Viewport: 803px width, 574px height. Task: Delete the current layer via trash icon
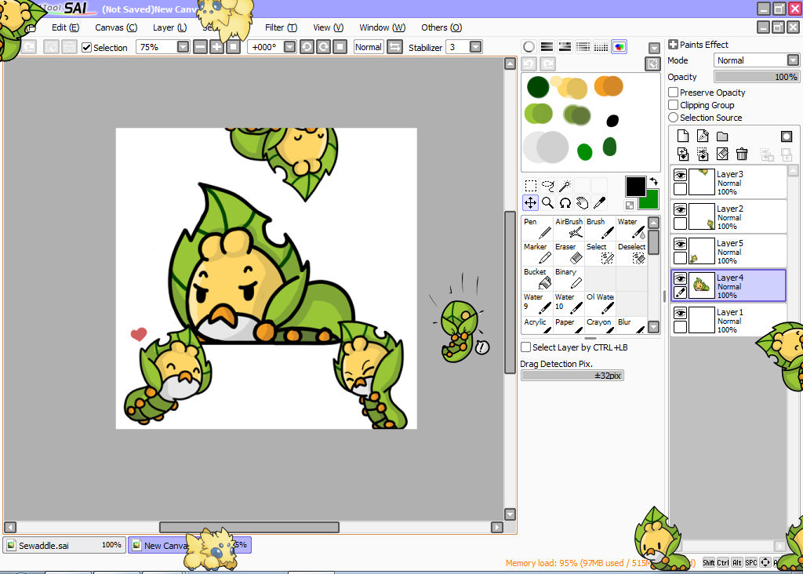742,154
